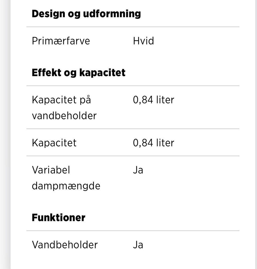
Task: Click the 'Kapacitet på vandbeholder' label
Action: [x=64, y=108]
